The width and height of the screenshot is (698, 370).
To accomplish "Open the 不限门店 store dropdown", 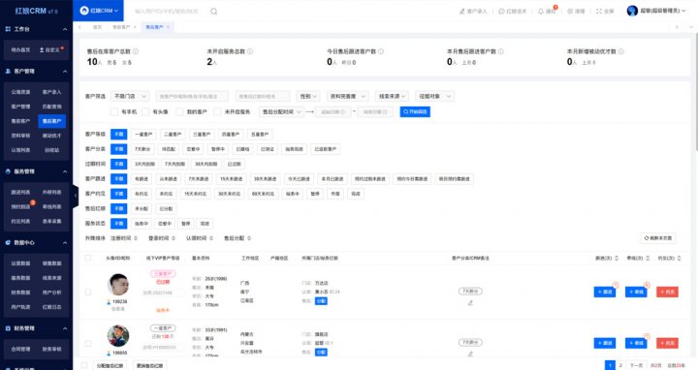I will point(130,96).
